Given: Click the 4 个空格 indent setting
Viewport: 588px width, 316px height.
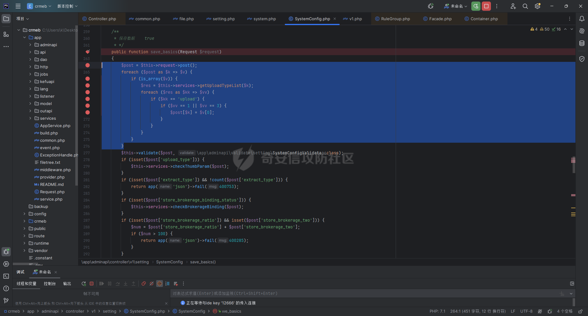Looking at the screenshot, I should click(x=565, y=311).
